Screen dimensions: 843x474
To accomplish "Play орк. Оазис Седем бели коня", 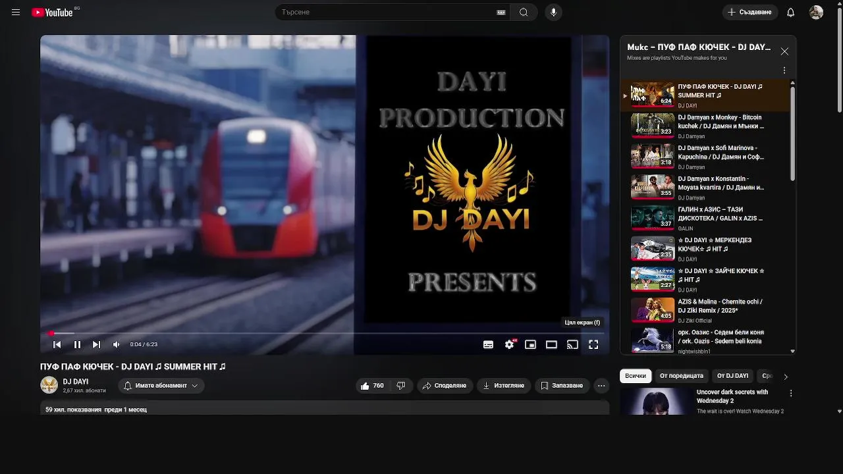I will [705, 341].
